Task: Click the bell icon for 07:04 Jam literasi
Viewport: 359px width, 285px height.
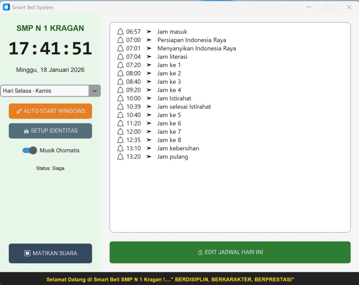Action: coord(120,57)
